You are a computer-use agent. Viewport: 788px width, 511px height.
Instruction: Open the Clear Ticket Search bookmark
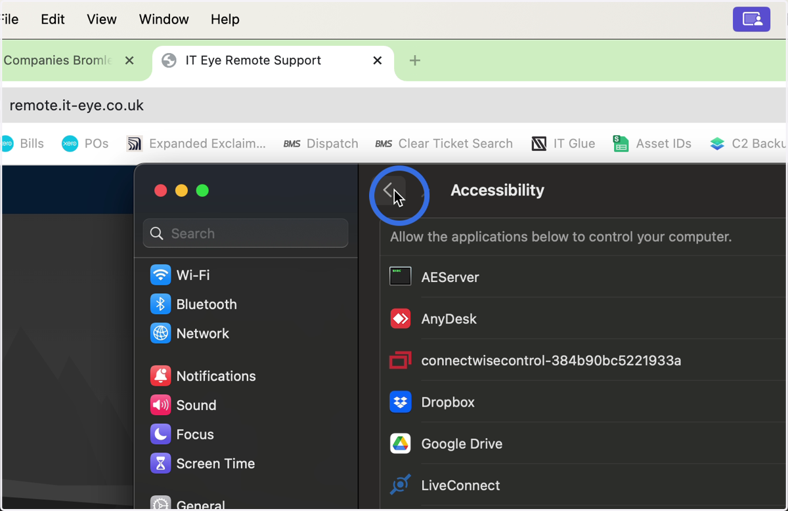coord(444,144)
